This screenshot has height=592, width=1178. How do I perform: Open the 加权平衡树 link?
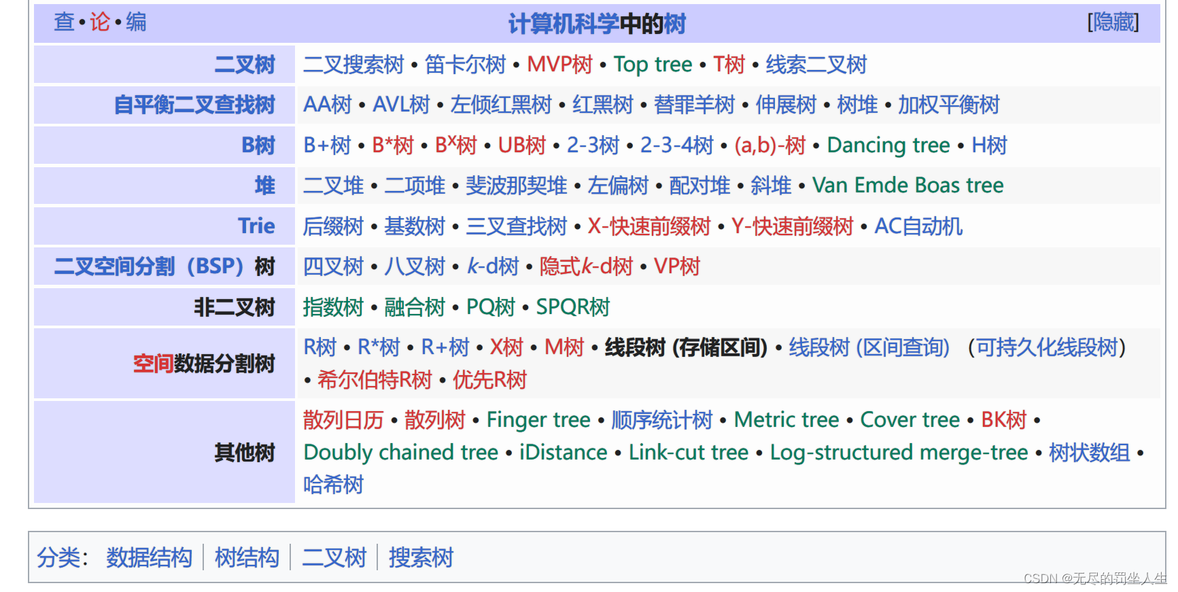coord(949,105)
